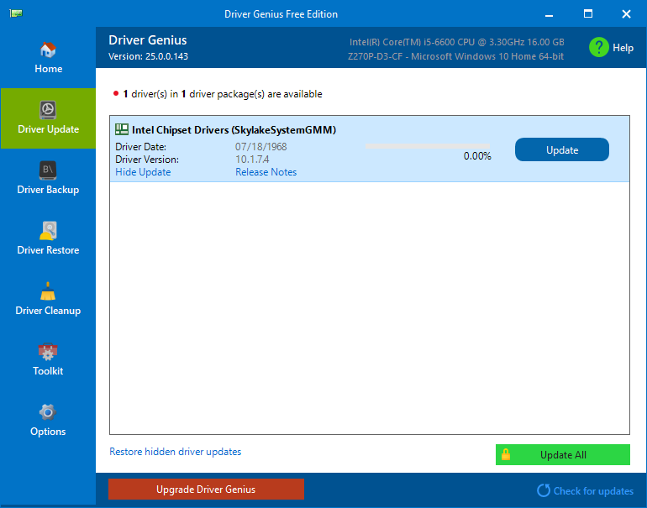Select the Driver Update steering wheel icon
The image size is (647, 508).
[48, 110]
